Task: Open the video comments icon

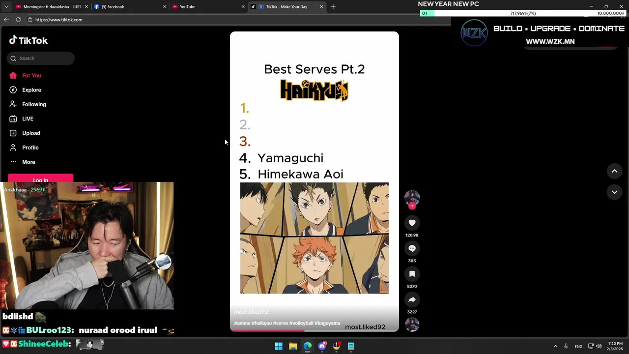Action: pyautogui.click(x=412, y=248)
